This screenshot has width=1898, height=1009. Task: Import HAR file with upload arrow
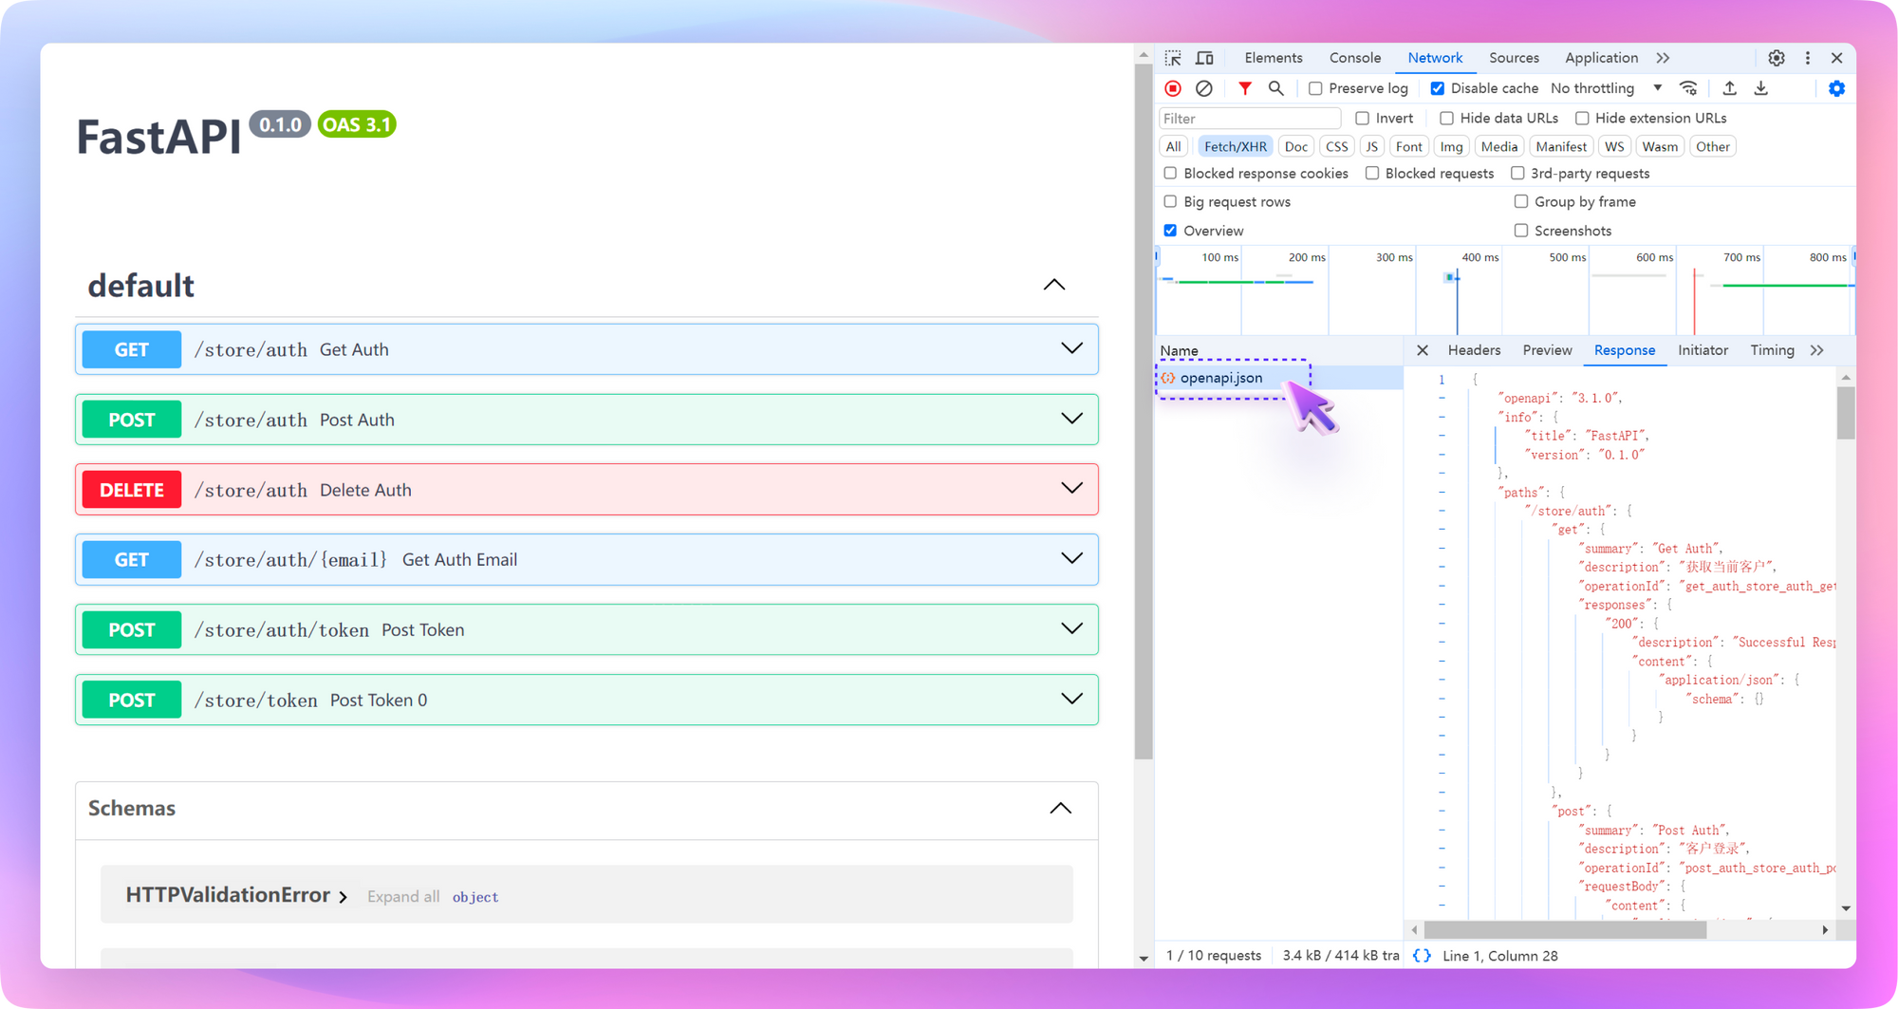click(1730, 88)
